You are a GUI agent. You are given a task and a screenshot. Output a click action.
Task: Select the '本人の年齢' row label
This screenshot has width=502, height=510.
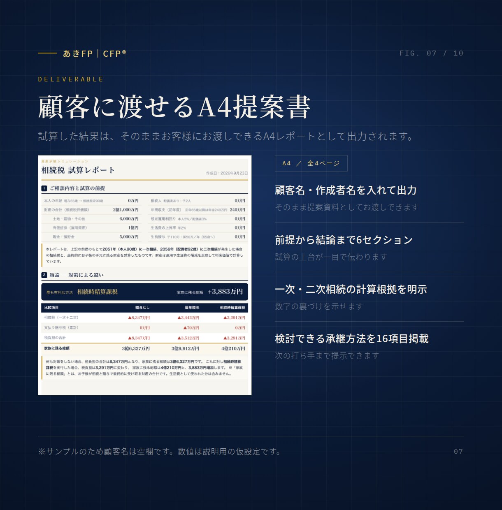(53, 201)
